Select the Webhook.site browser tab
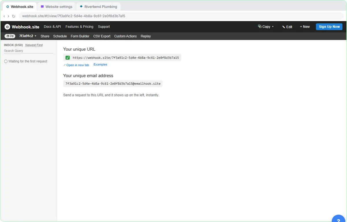 point(20,7)
